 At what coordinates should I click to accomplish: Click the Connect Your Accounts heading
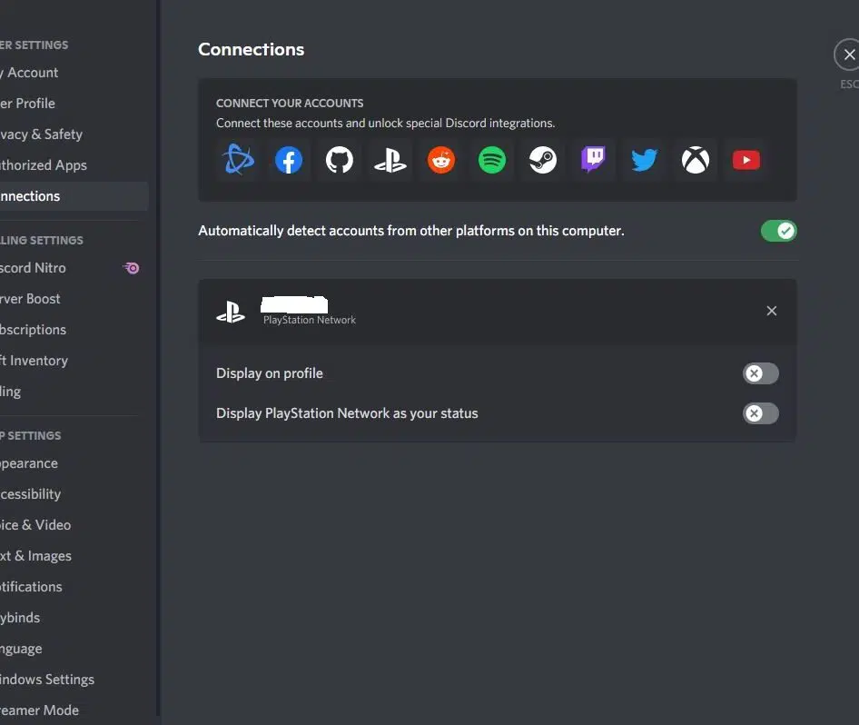tap(290, 103)
